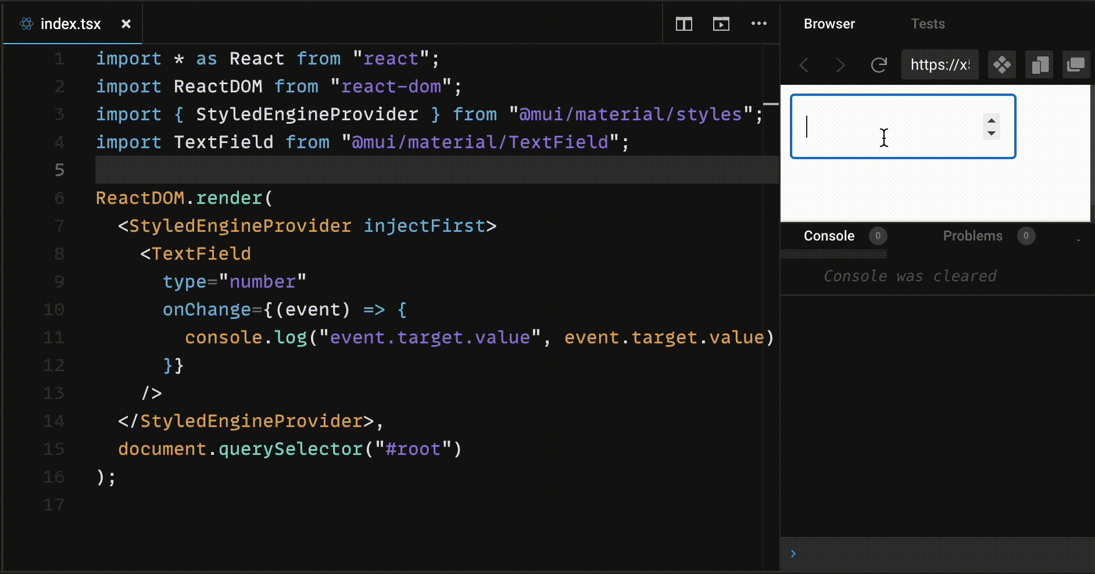Image resolution: width=1095 pixels, height=574 pixels.
Task: Close the index.tsx editor tab
Action: (x=126, y=24)
